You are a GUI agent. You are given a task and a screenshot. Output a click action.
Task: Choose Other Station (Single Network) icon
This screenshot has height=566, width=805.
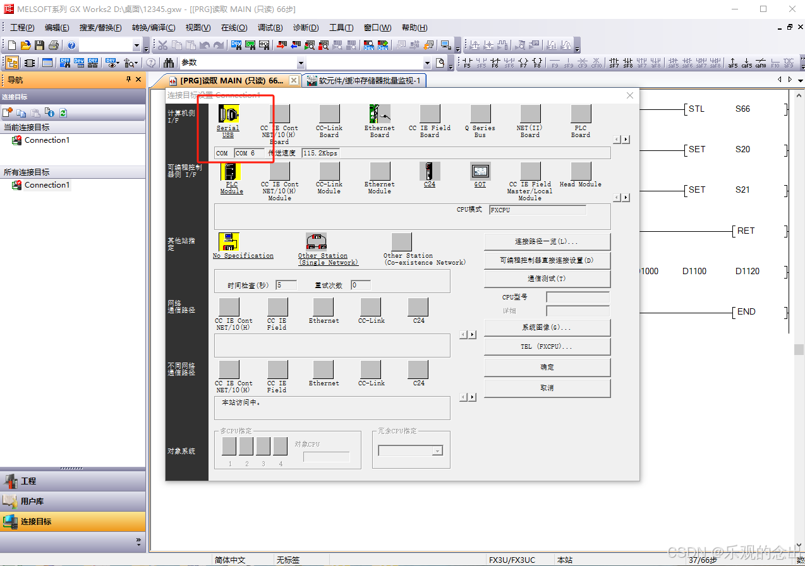point(316,242)
